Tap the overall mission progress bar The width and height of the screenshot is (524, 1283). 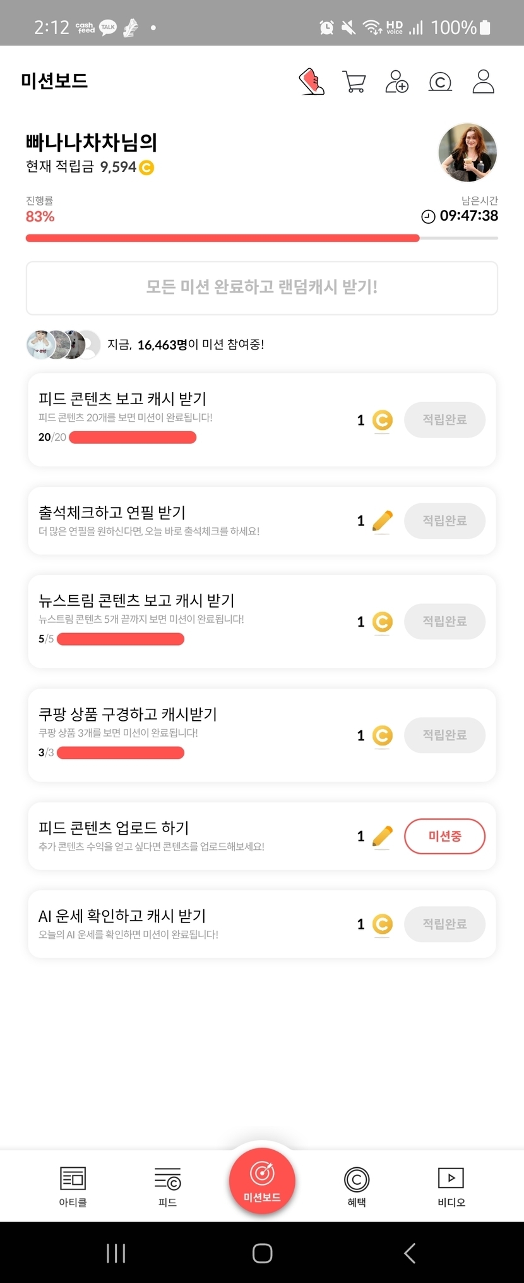coord(261,238)
